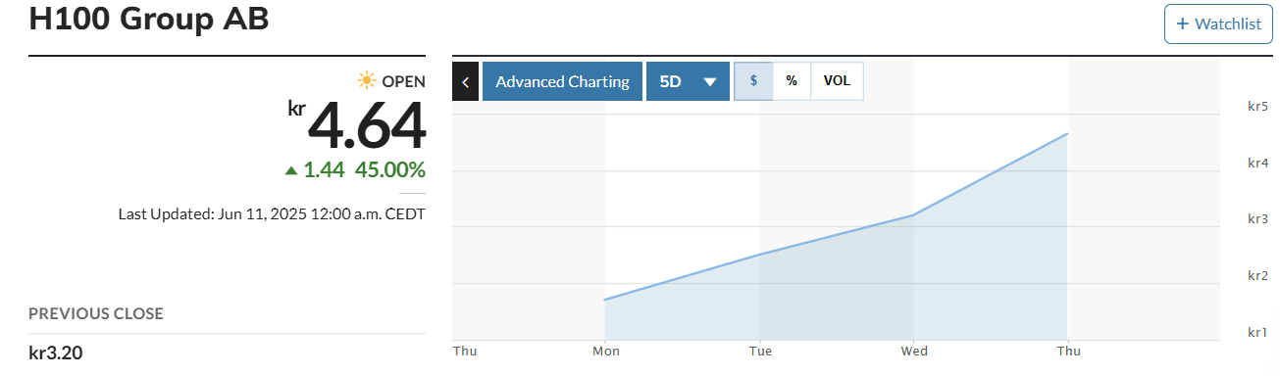Viewport: 1280px width, 376px height.
Task: Click the kr2 y-axis label
Action: click(1258, 275)
